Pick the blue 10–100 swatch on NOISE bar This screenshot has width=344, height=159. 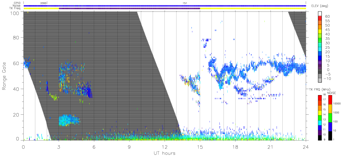click(330, 127)
